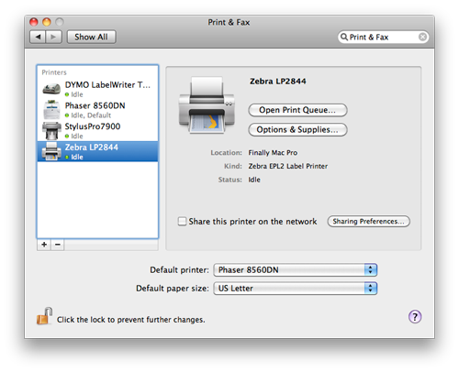Screen dimensions: 459x372
Task: Enable Share this printer on the network
Action: coord(182,221)
